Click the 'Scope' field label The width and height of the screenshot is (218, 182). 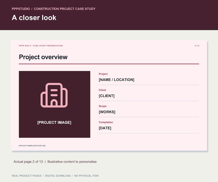[103, 106]
